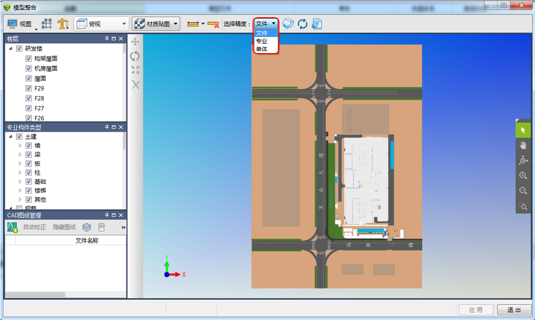The width and height of the screenshot is (535, 321).
Task: Click the X cancel tool icon
Action: [x=136, y=84]
